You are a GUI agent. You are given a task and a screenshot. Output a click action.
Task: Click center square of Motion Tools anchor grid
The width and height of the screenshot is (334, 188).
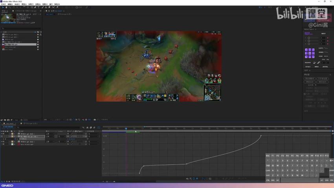[x=310, y=53]
